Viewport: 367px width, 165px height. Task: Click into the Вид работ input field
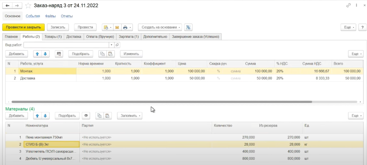tap(66, 45)
